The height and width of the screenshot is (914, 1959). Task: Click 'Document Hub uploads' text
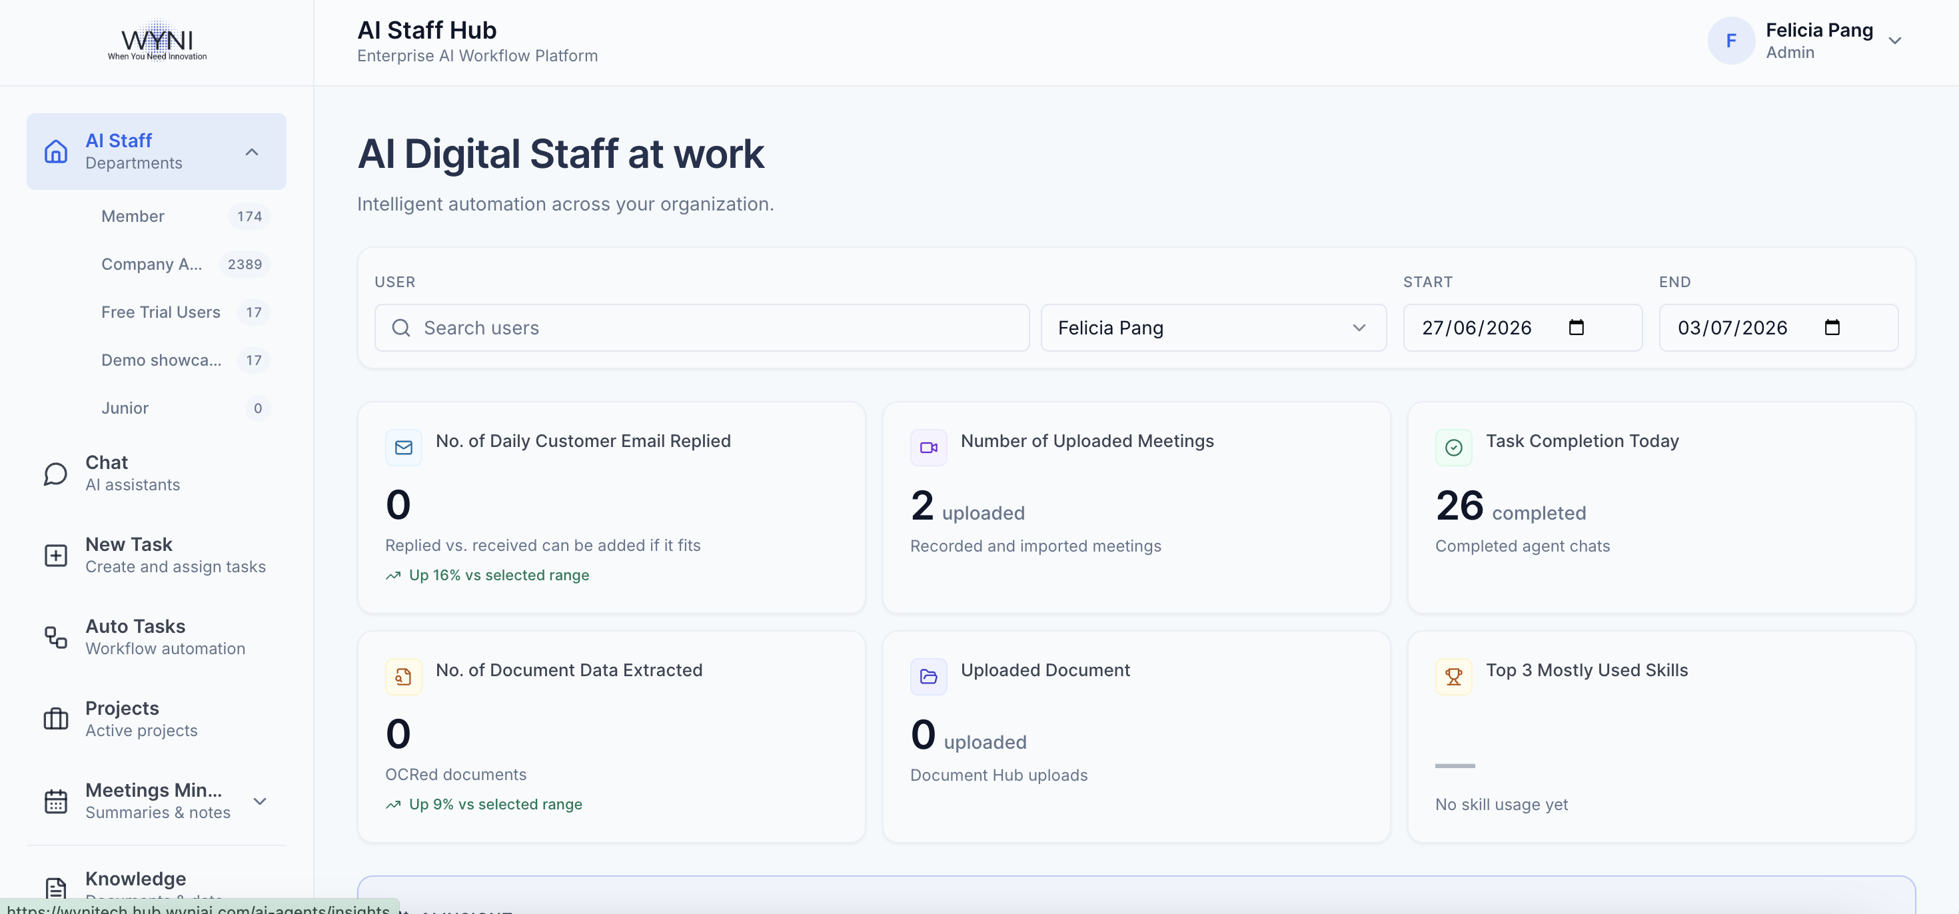point(999,775)
